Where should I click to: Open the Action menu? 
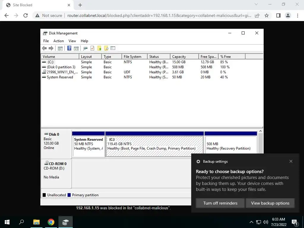click(x=58, y=41)
